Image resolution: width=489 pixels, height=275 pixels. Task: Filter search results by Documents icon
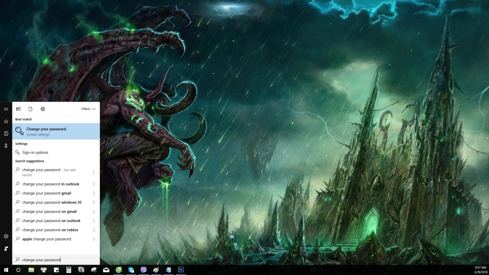coord(30,109)
